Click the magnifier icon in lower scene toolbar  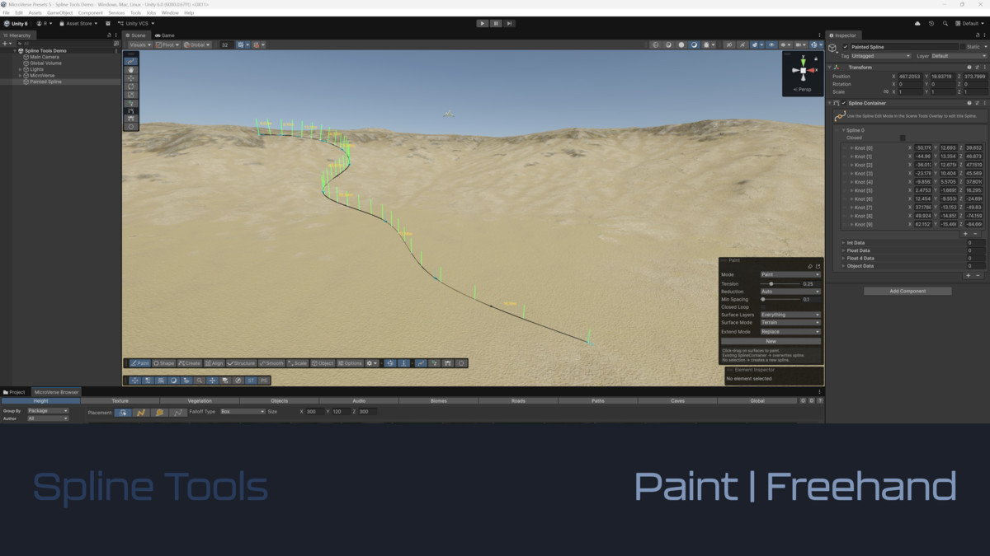tap(200, 381)
